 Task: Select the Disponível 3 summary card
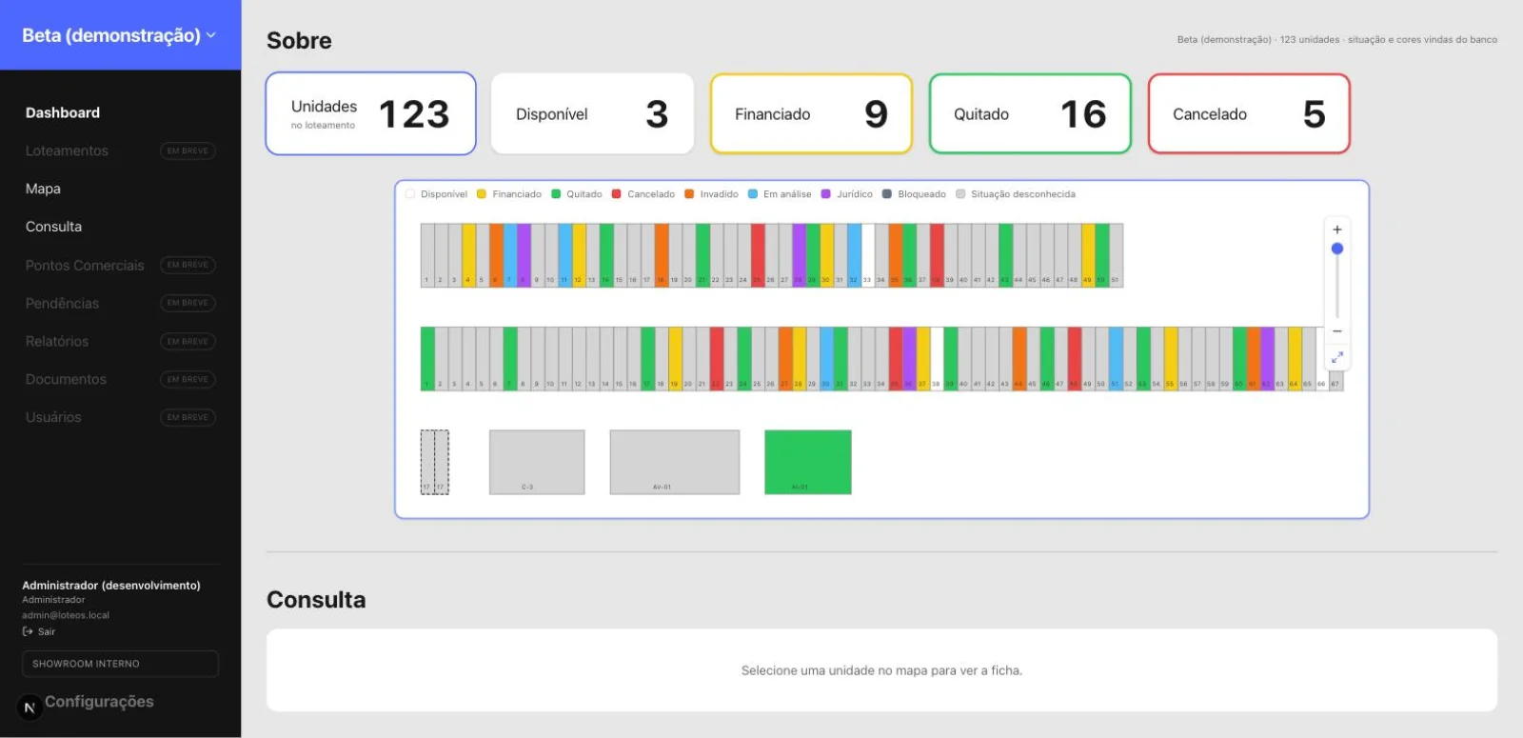click(592, 113)
